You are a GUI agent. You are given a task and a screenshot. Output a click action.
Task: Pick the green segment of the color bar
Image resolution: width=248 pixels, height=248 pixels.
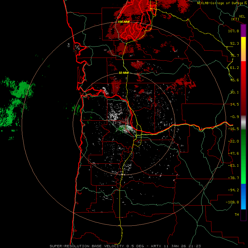click(243, 157)
